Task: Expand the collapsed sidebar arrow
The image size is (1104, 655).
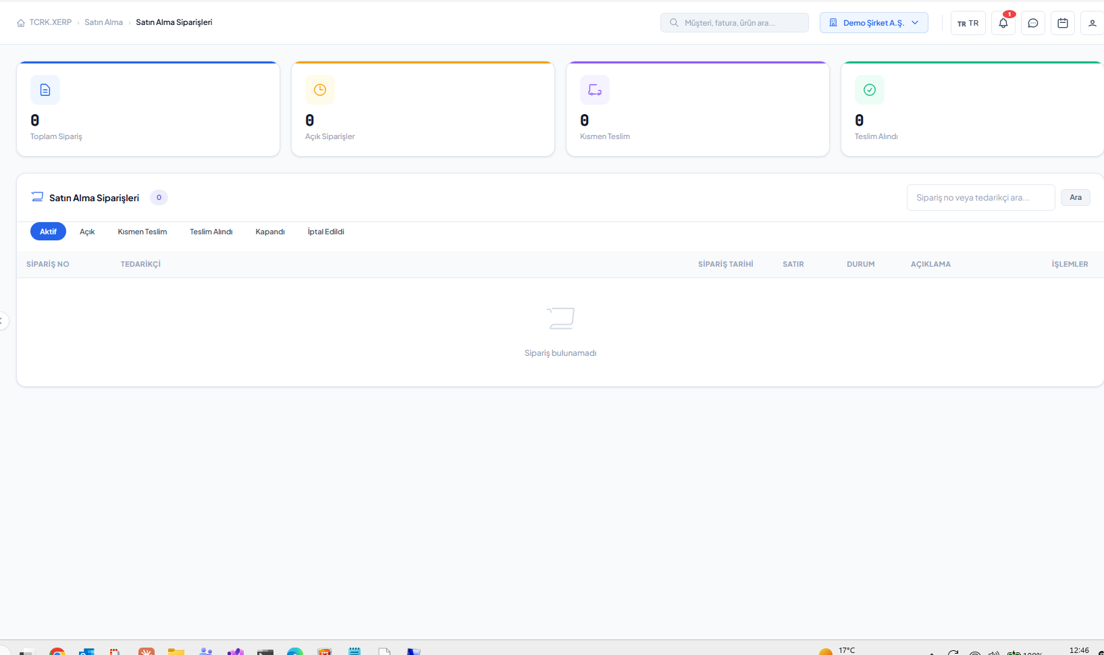Action: coord(3,321)
